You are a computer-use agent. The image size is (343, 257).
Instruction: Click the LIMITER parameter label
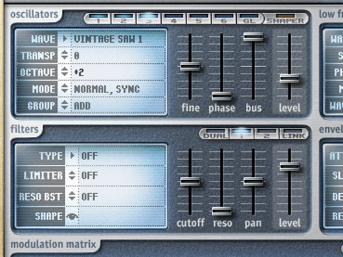point(43,176)
